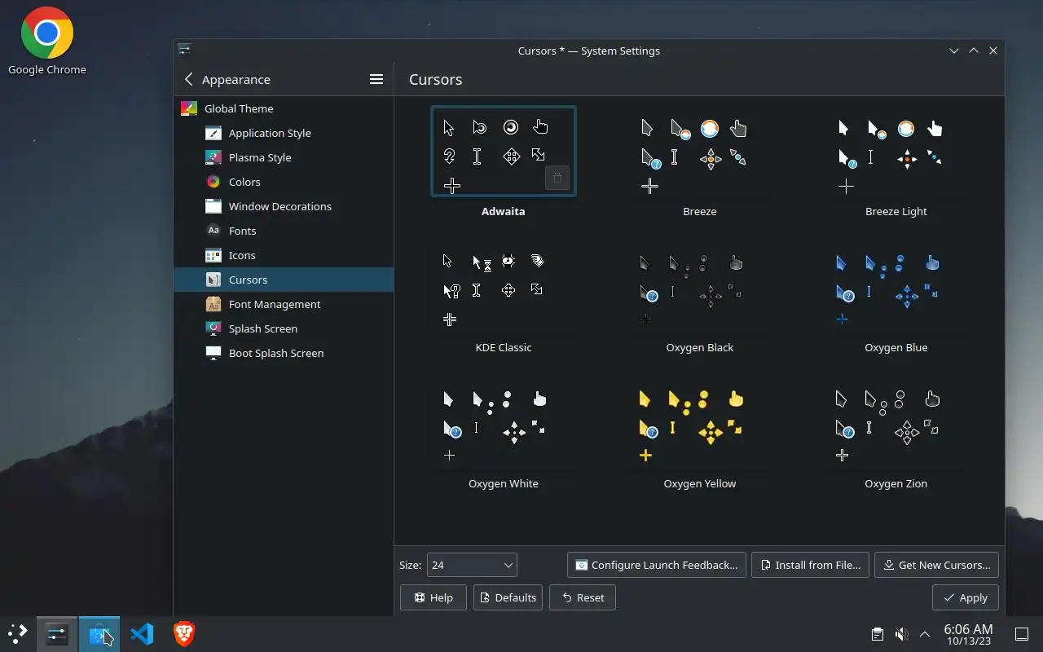Screen dimensions: 1043x652
Task: Open Configure Launch Feedback dialog
Action: click(x=657, y=565)
